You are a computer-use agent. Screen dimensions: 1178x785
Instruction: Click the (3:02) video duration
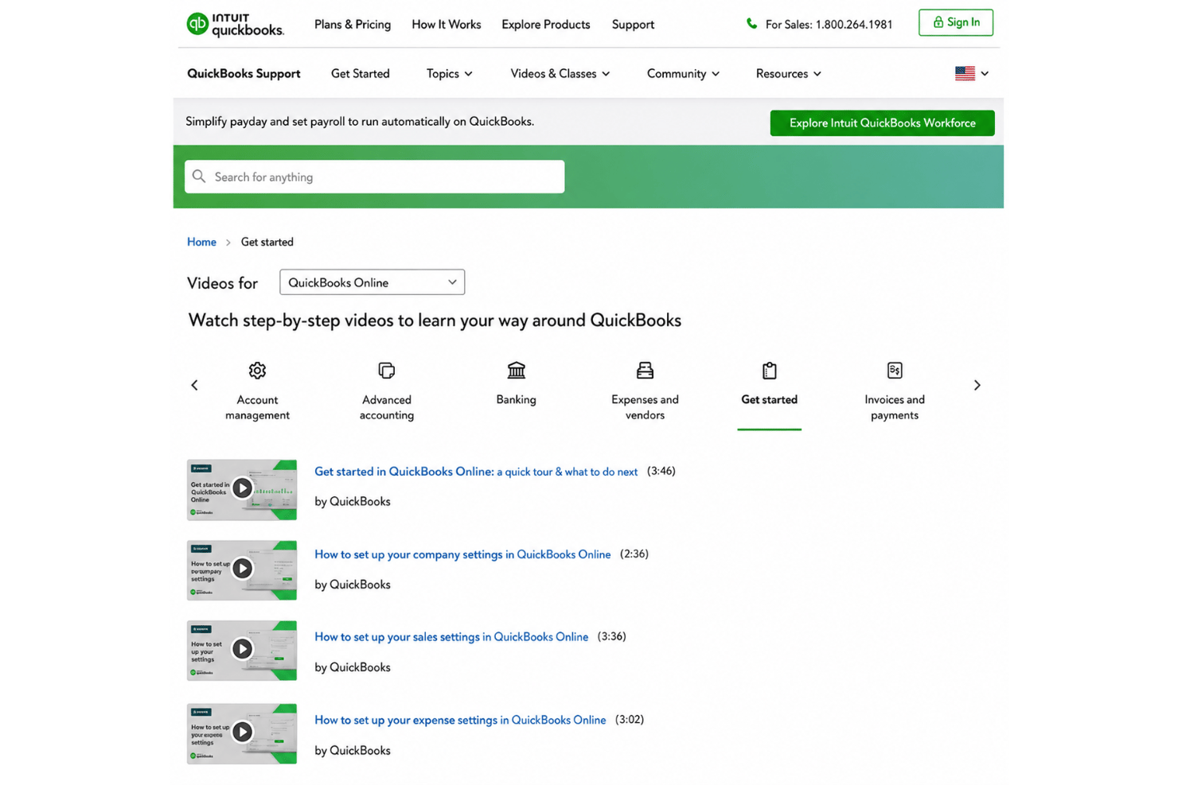coord(630,719)
